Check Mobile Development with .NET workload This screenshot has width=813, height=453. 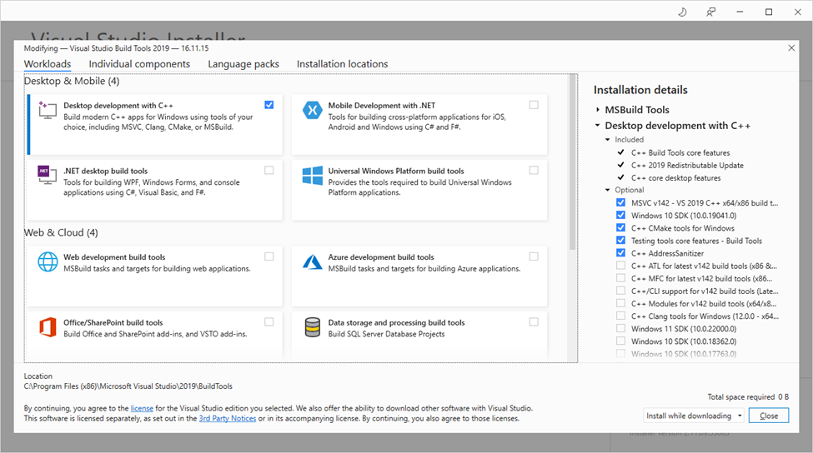[534, 105]
